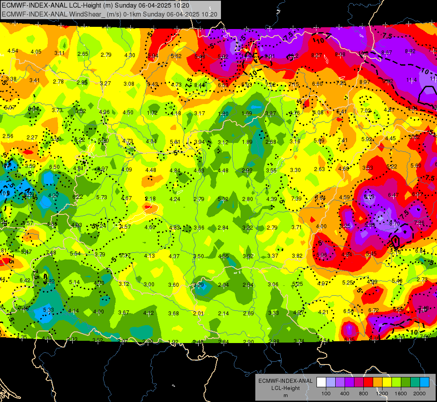437x402 pixels.
Task: Click the lime green legend swatch
Action: (396, 382)
